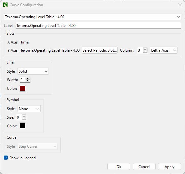Decrease the symbol Size value
Image resolution: width=185 pixels, height=174 pixels.
[x=24, y=118]
